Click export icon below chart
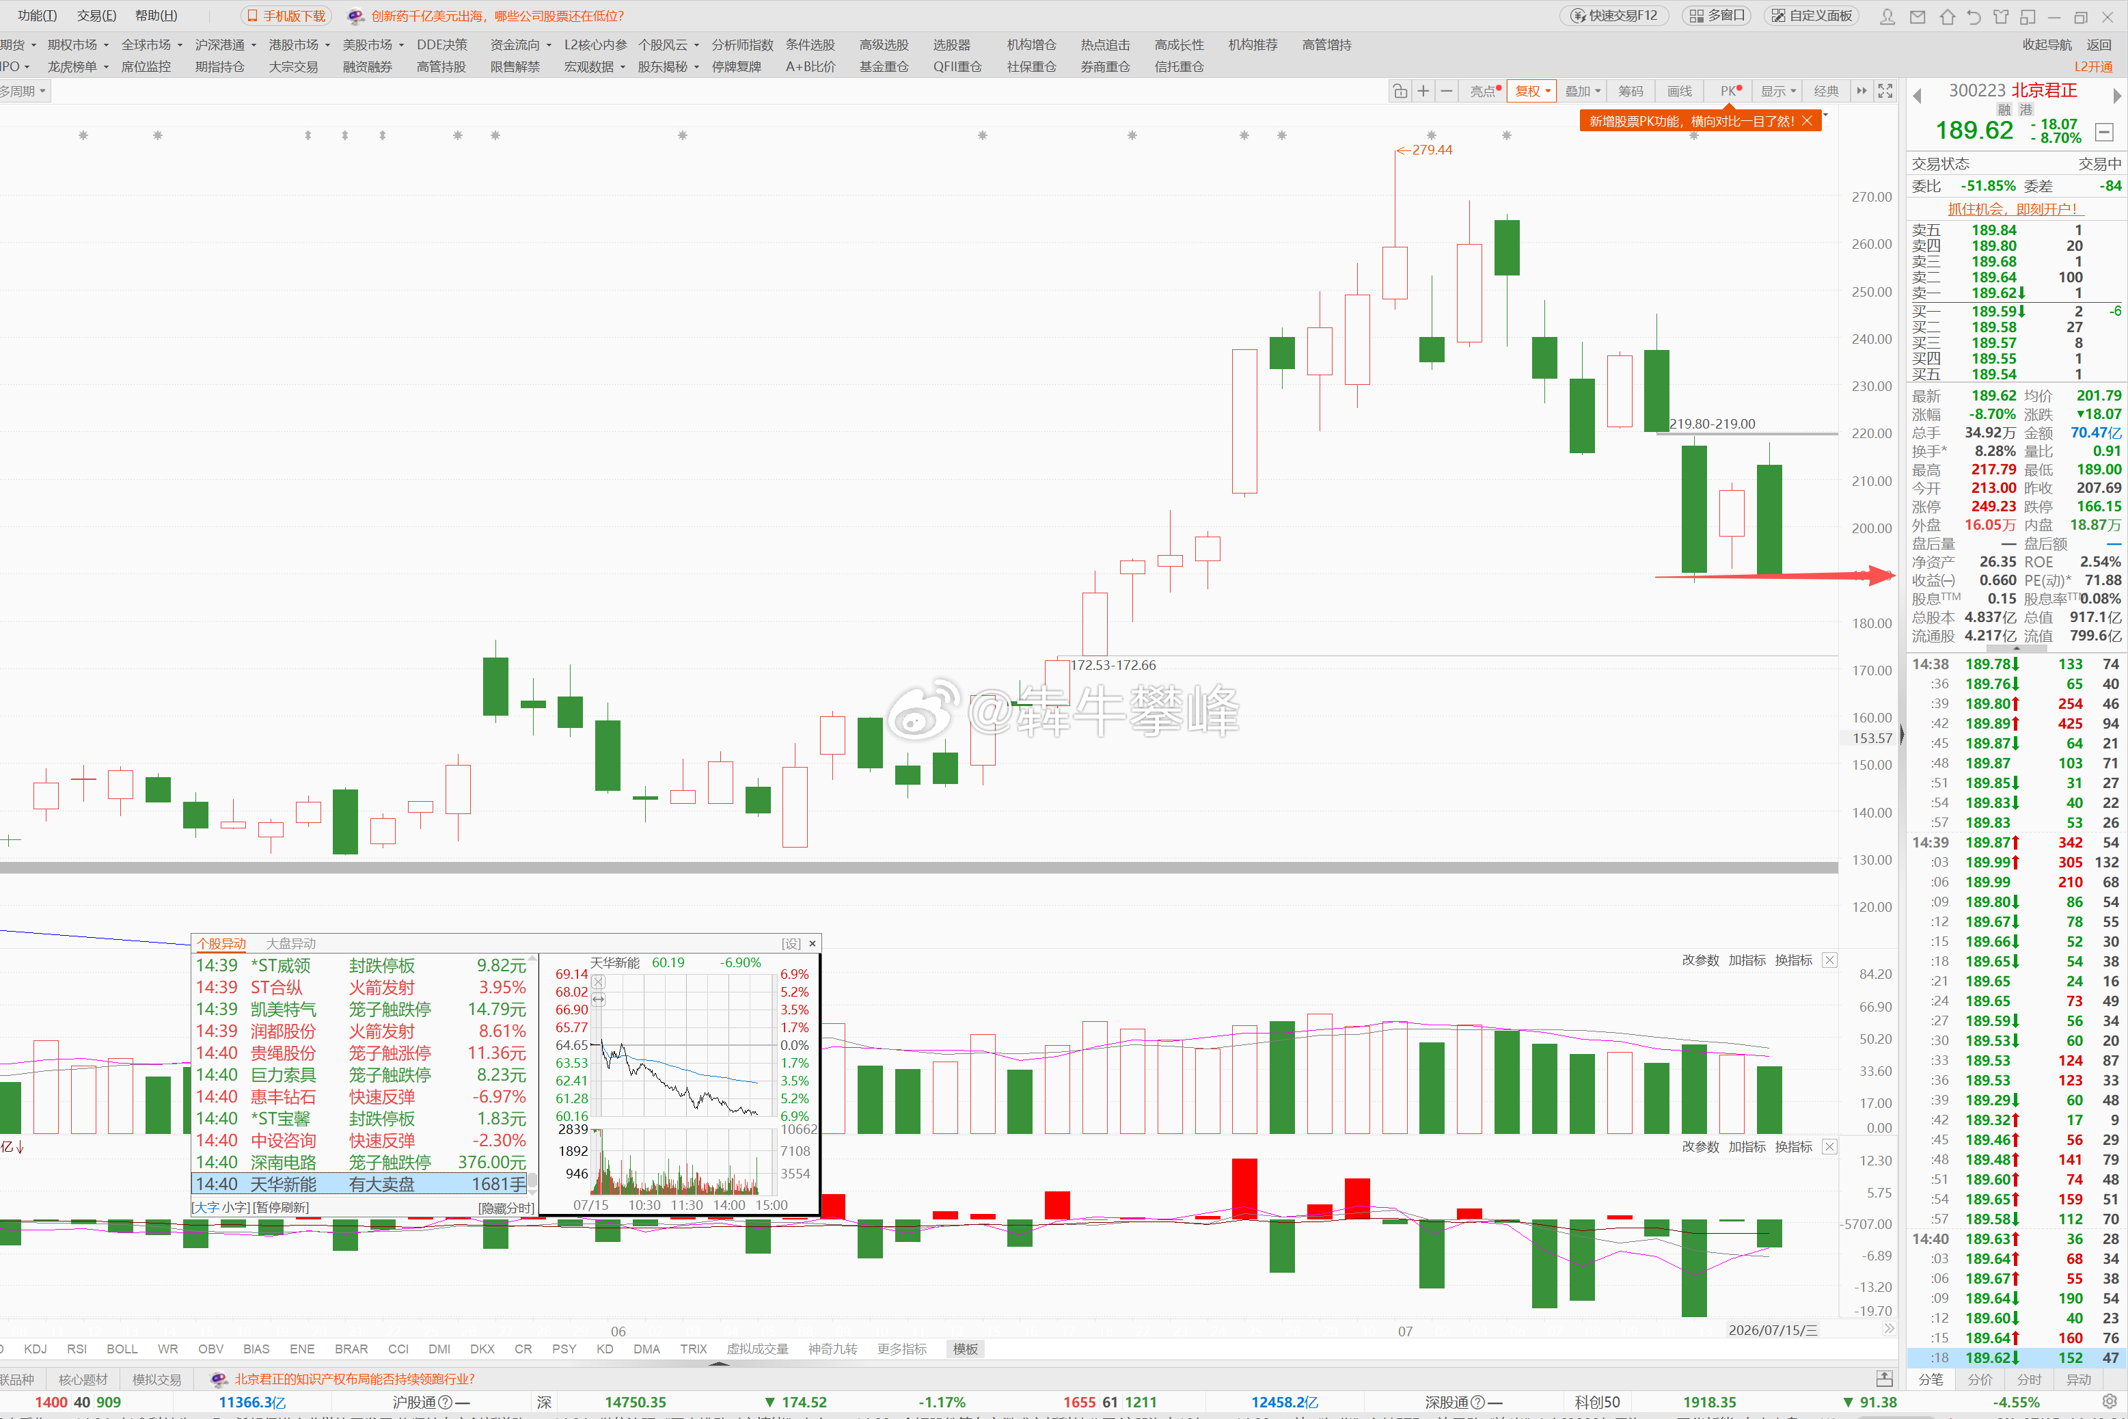The height and width of the screenshot is (1419, 2128). tap(1885, 1378)
